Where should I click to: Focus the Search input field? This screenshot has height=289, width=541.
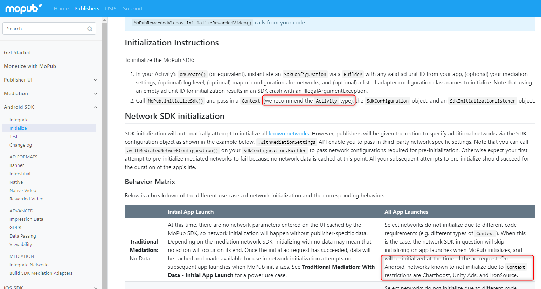click(x=49, y=29)
